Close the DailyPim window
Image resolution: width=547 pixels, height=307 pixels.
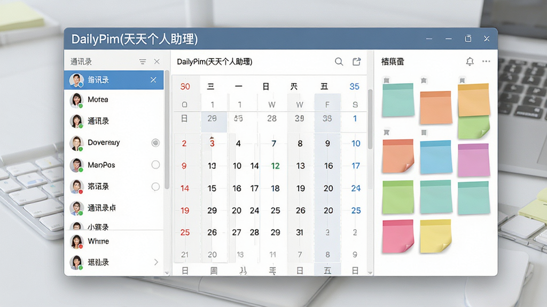coord(487,38)
